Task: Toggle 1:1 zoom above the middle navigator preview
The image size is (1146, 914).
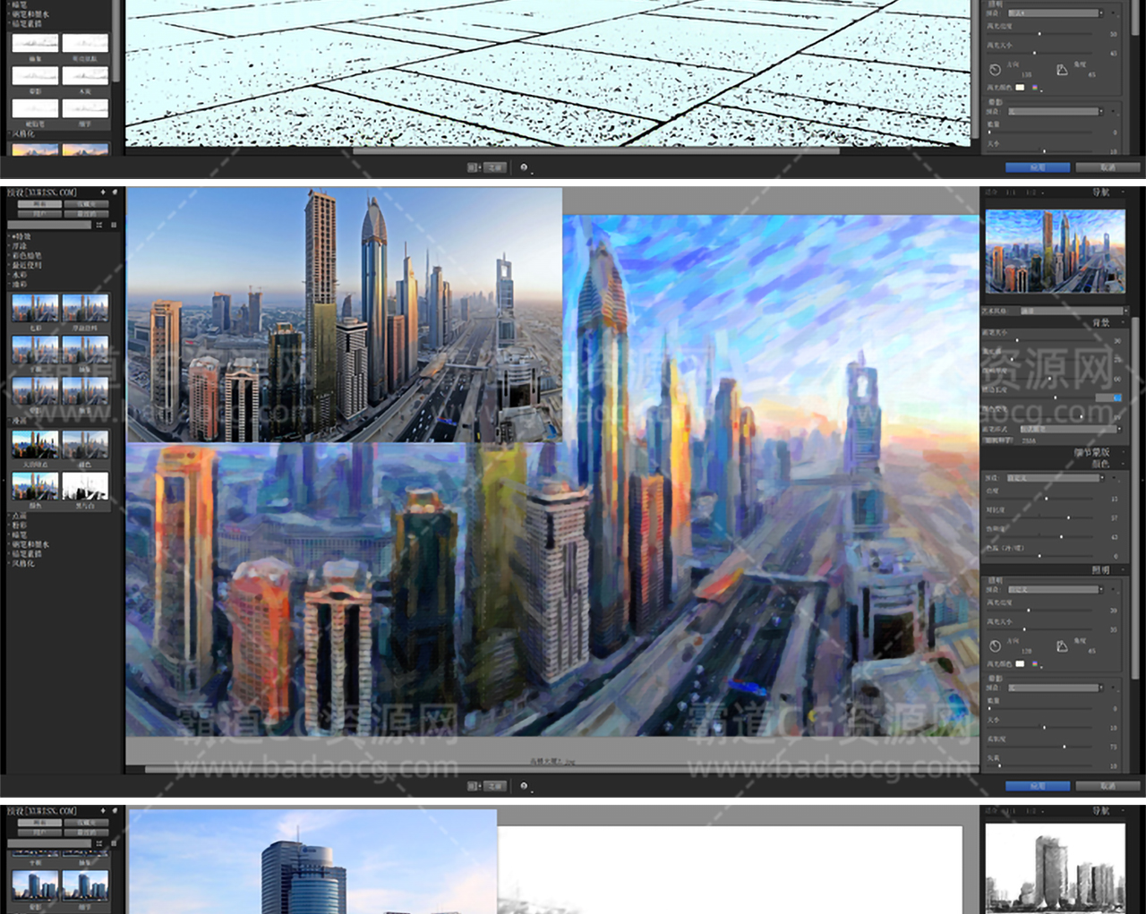Action: tap(1011, 192)
